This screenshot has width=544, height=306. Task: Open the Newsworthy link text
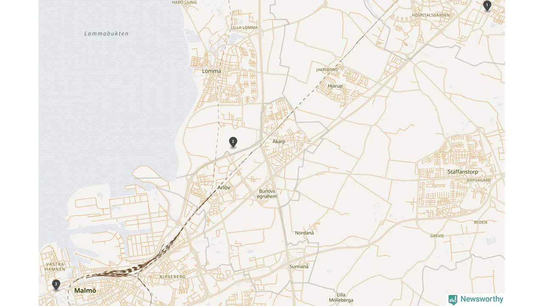482,299
